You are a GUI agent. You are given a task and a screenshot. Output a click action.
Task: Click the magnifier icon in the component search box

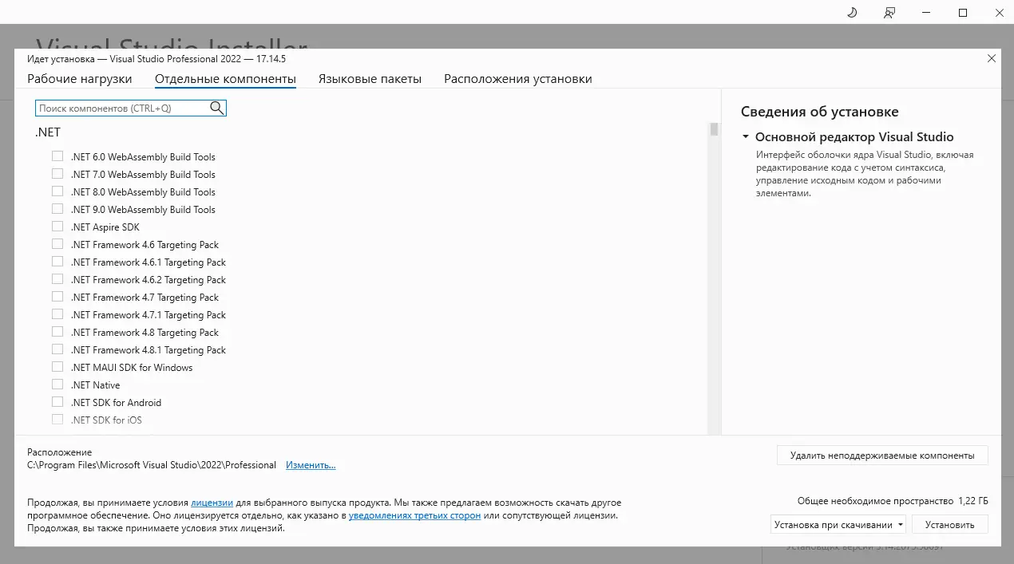pos(216,108)
